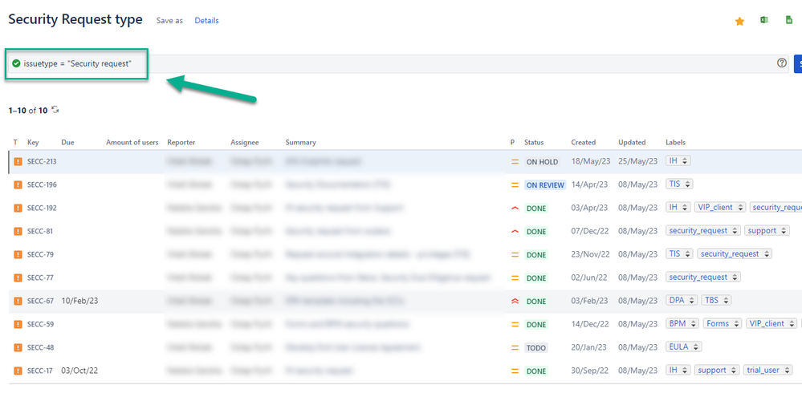Click high priority icon on SECC-81
Viewport: 802px width, 393px height.
click(x=515, y=232)
